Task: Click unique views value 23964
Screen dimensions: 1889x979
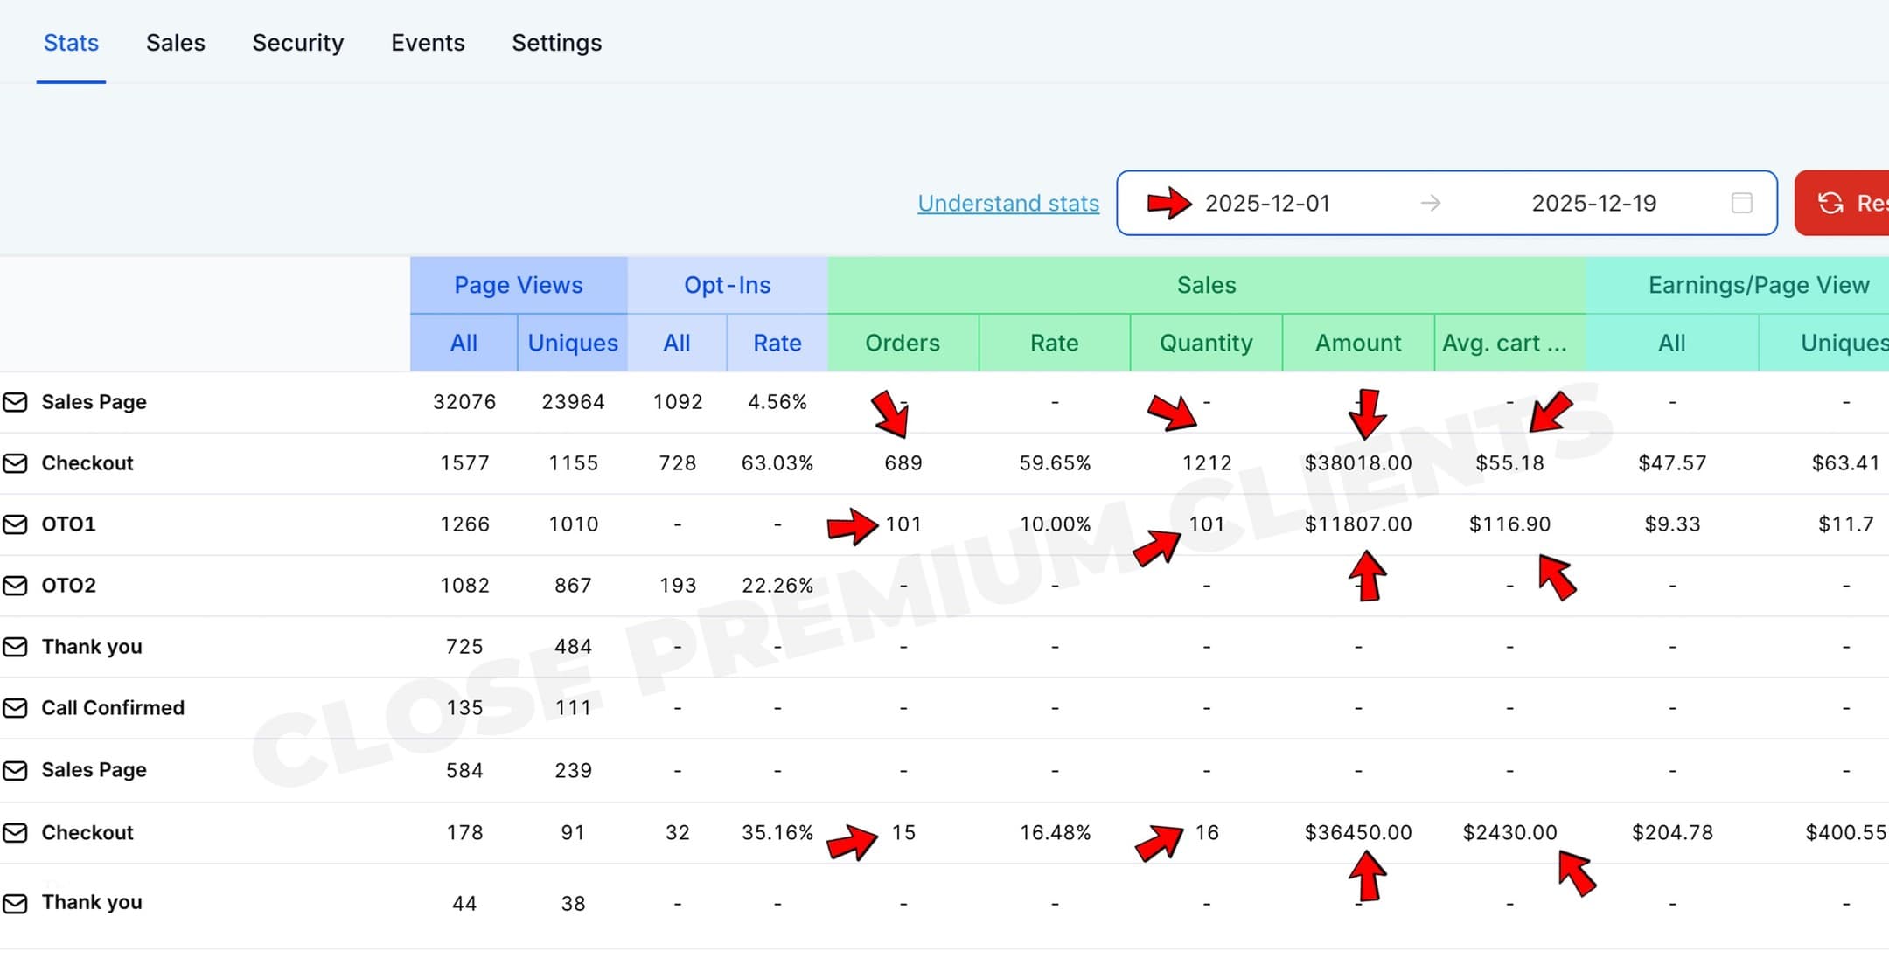Action: click(x=573, y=402)
